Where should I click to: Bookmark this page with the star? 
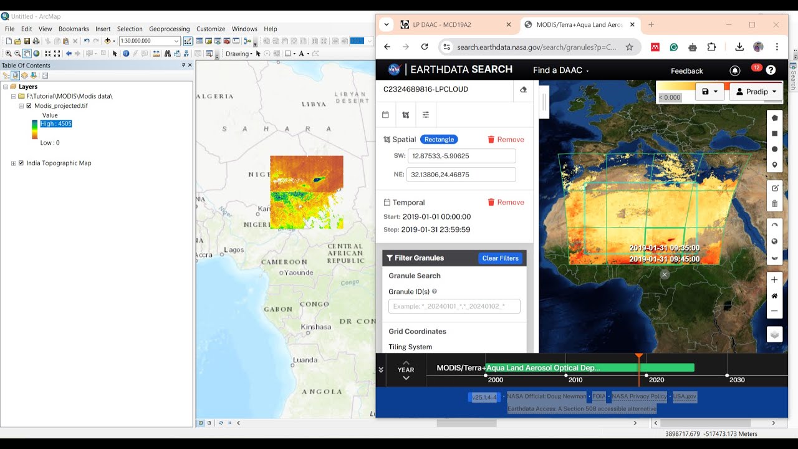coord(629,47)
